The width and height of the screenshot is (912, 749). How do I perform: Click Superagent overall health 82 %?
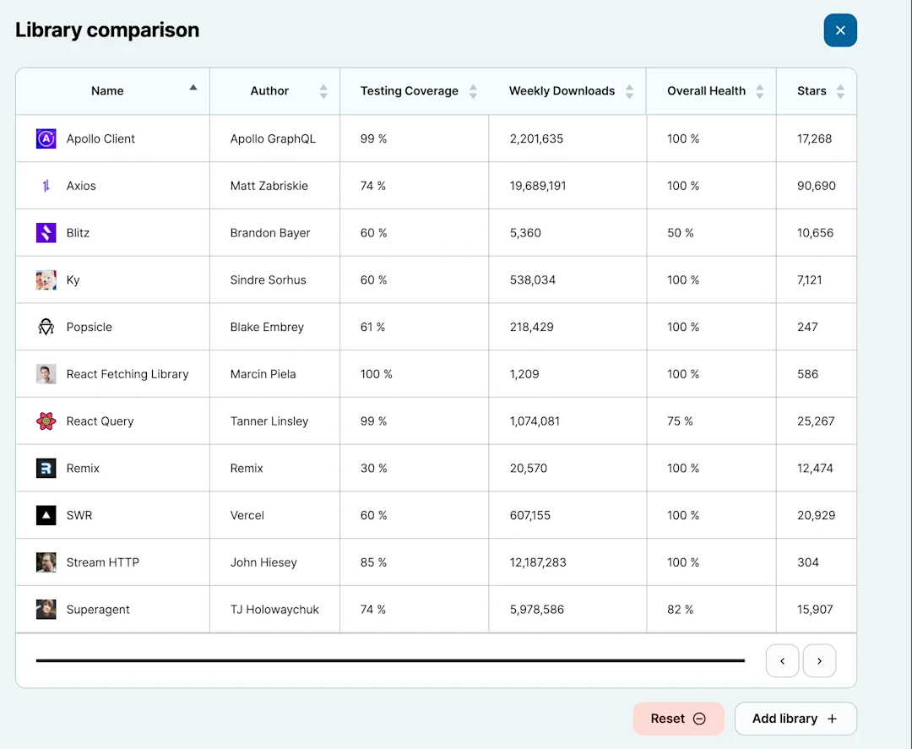click(x=680, y=610)
